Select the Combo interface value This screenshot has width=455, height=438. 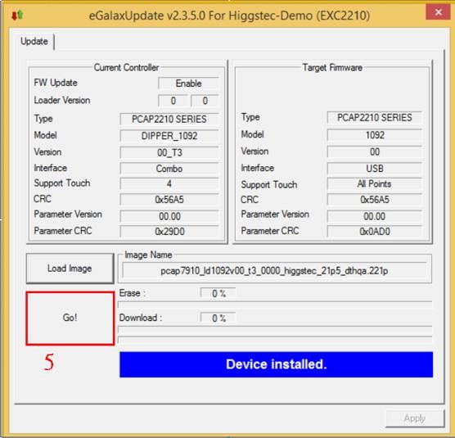169,169
